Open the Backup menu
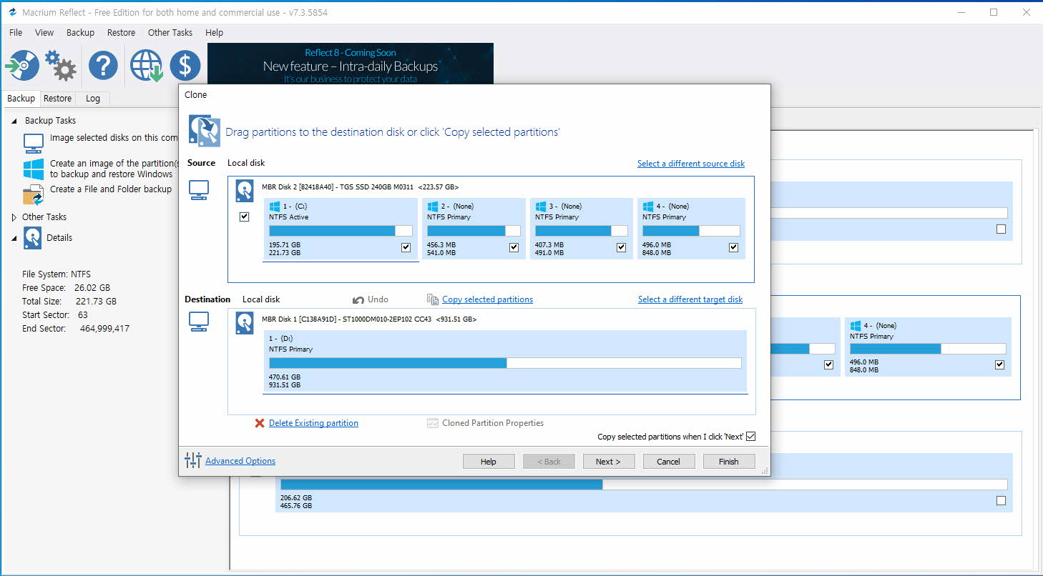Image resolution: width=1043 pixels, height=576 pixels. click(80, 32)
